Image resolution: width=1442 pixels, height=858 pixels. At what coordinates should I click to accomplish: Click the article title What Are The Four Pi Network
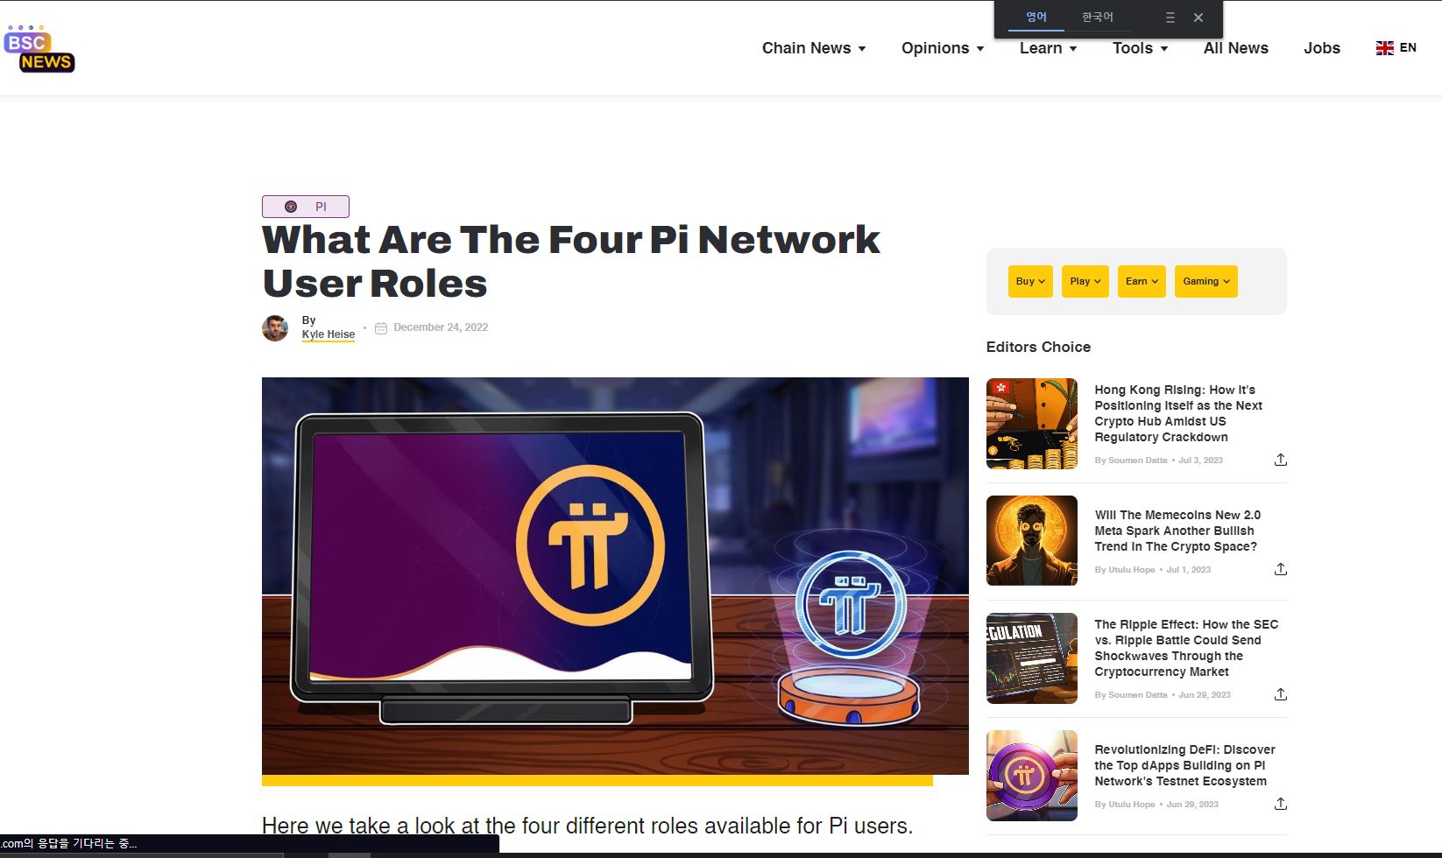(x=571, y=261)
